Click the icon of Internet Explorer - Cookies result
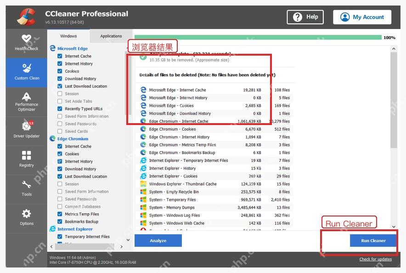 [143, 176]
